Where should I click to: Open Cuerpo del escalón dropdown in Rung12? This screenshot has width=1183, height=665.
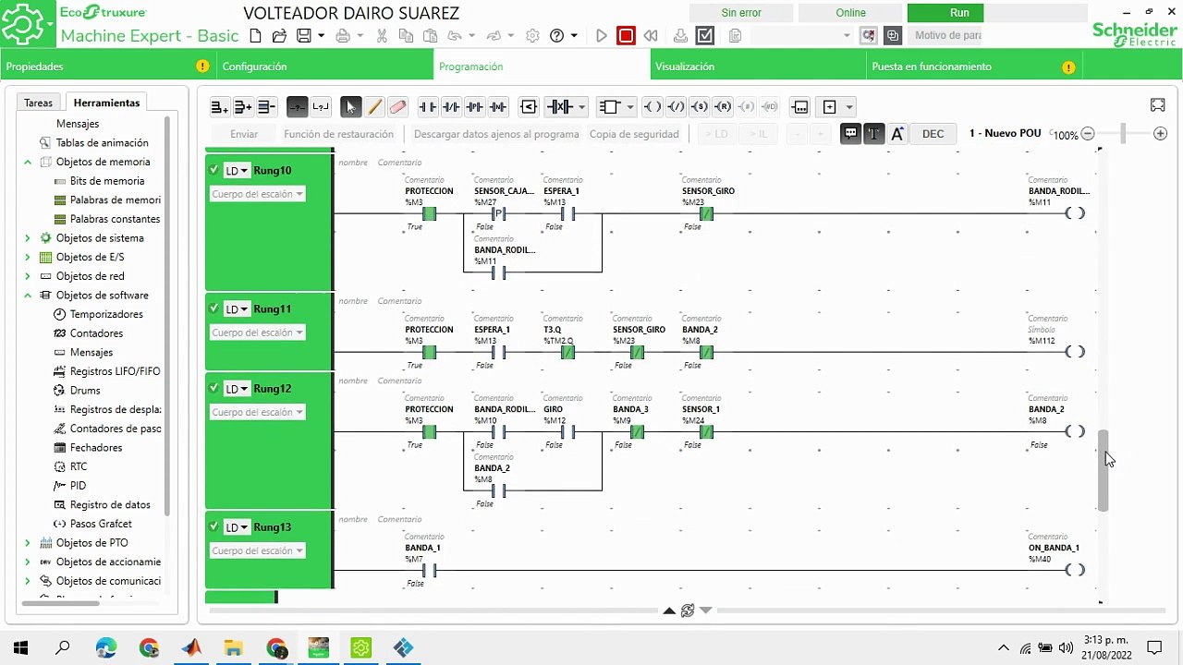[257, 412]
